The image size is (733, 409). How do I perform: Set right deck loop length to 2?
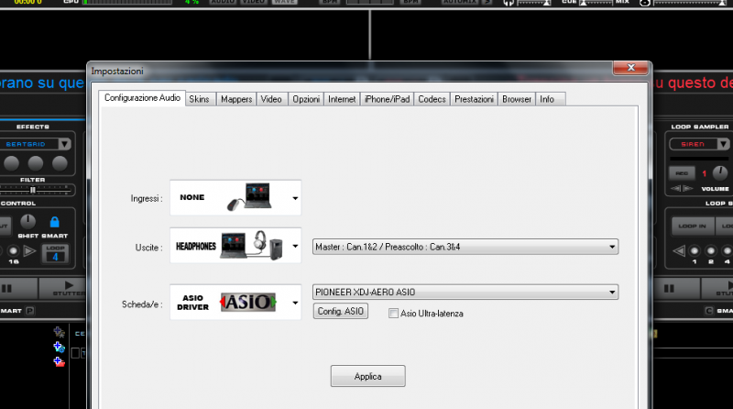pos(711,251)
